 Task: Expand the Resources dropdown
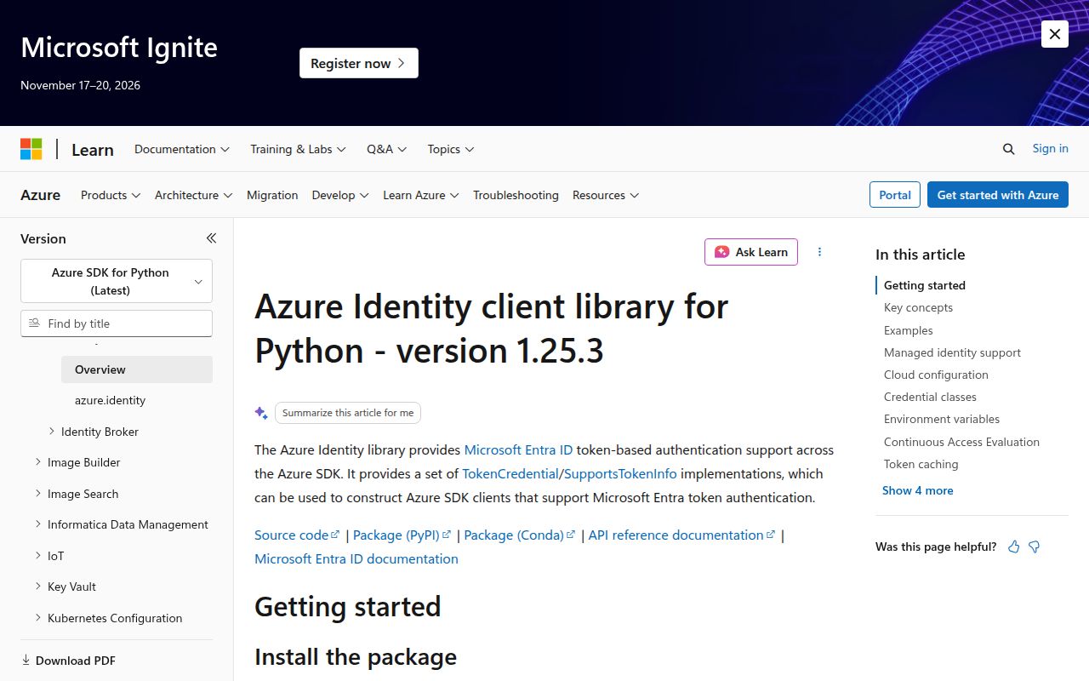click(606, 195)
